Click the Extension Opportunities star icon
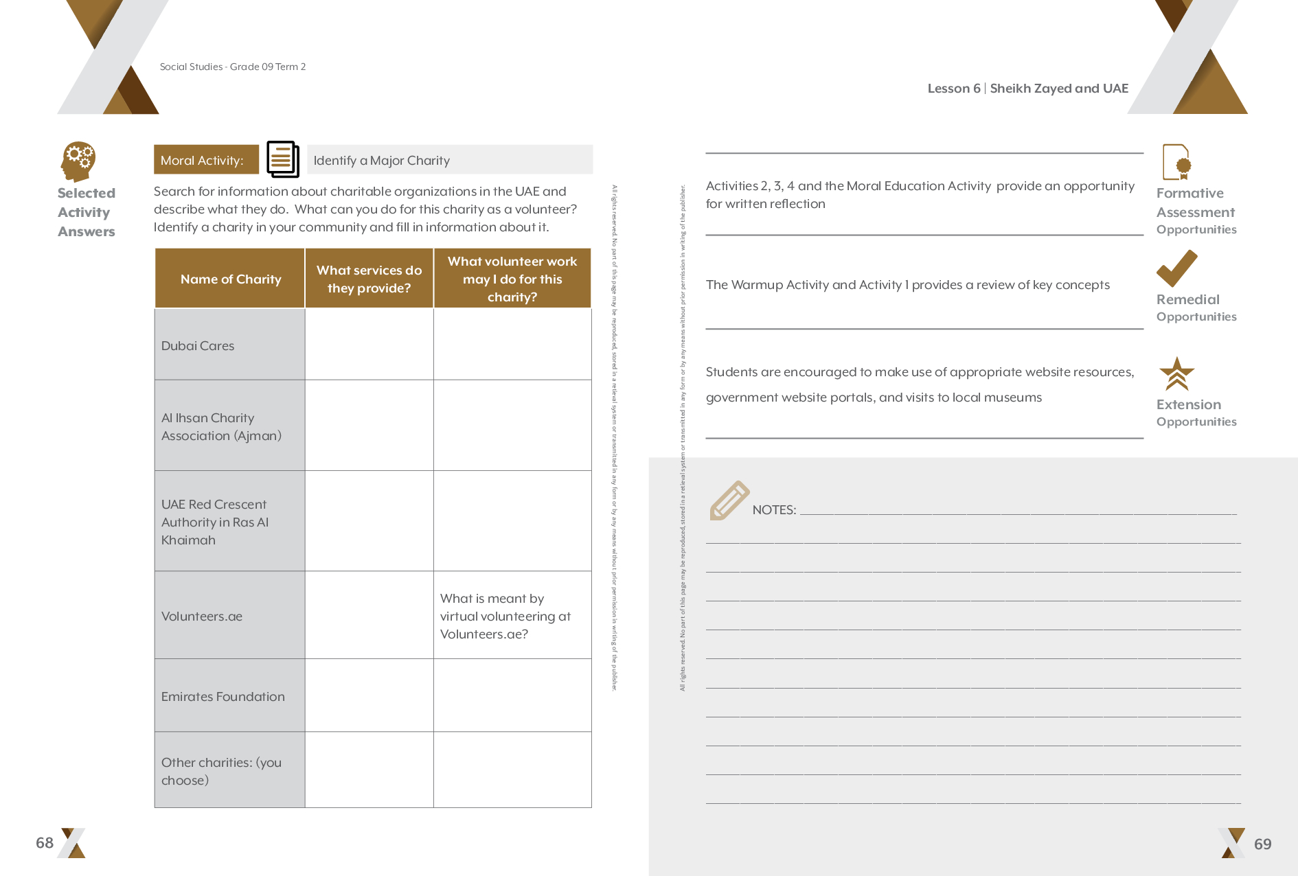1298x876 pixels. [x=1176, y=374]
